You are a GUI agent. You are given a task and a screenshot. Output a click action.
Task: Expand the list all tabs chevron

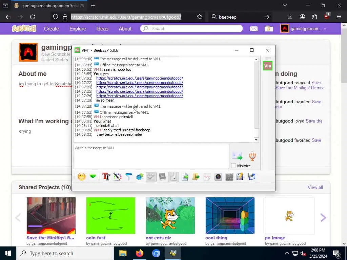tap(285, 5)
